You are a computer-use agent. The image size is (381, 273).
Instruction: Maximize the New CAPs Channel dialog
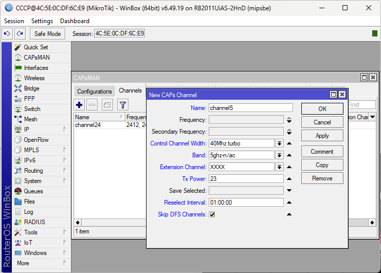pyautogui.click(x=333, y=95)
